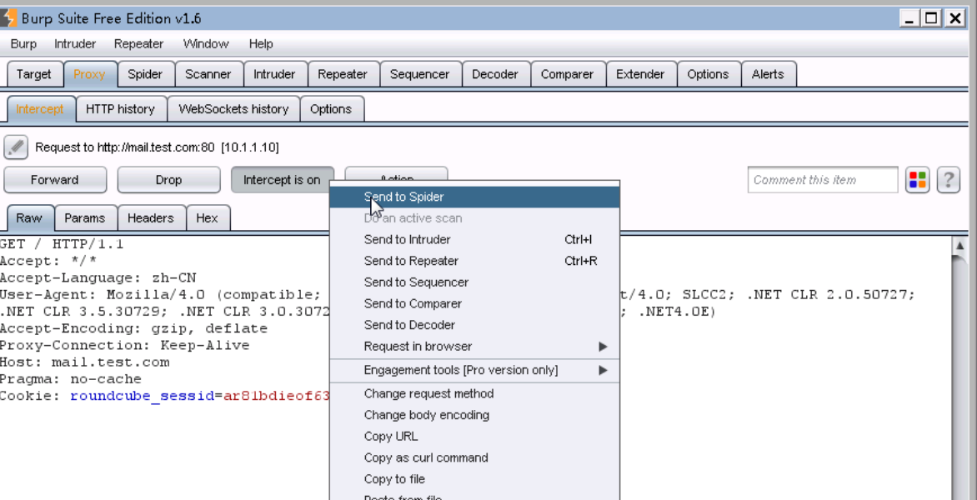Choose Send to Intruder menu entry

(x=475, y=240)
